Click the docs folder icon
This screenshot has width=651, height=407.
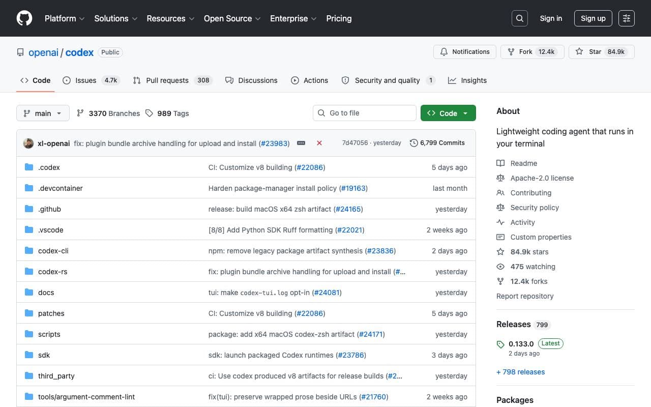(x=29, y=293)
